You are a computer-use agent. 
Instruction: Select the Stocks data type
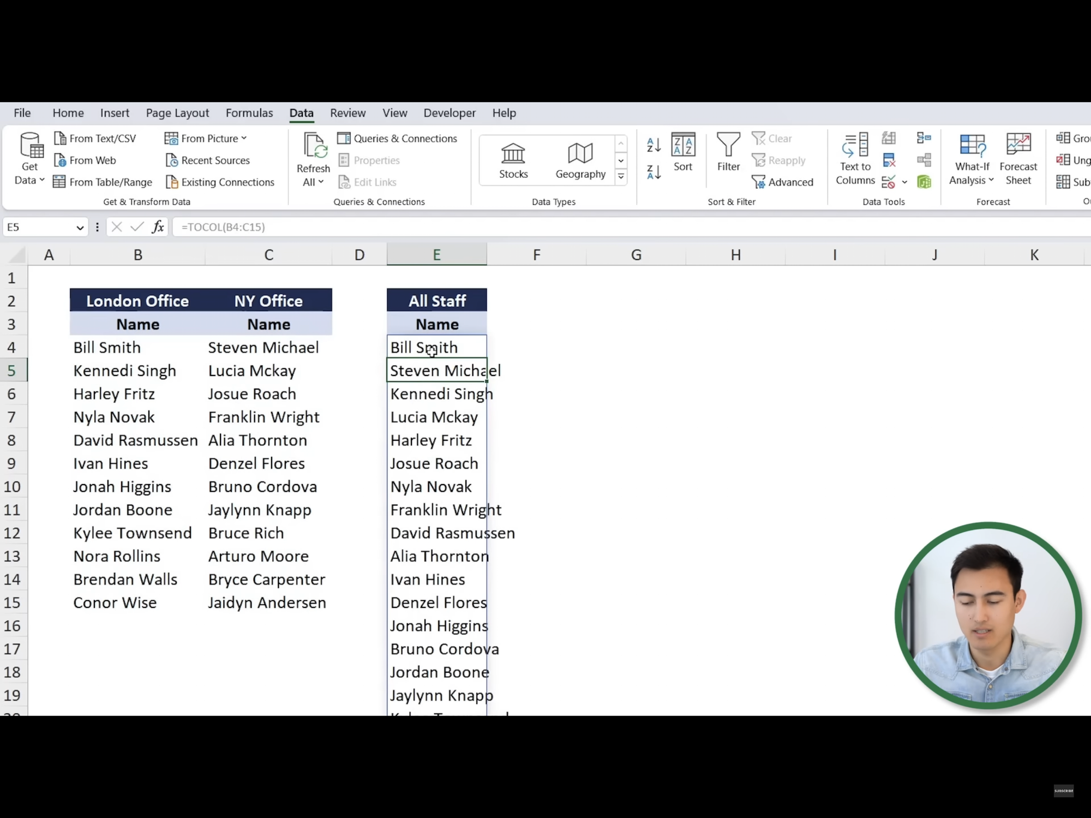[x=513, y=160]
